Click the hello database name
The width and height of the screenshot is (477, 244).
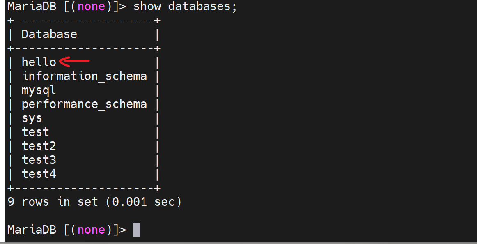coord(39,62)
